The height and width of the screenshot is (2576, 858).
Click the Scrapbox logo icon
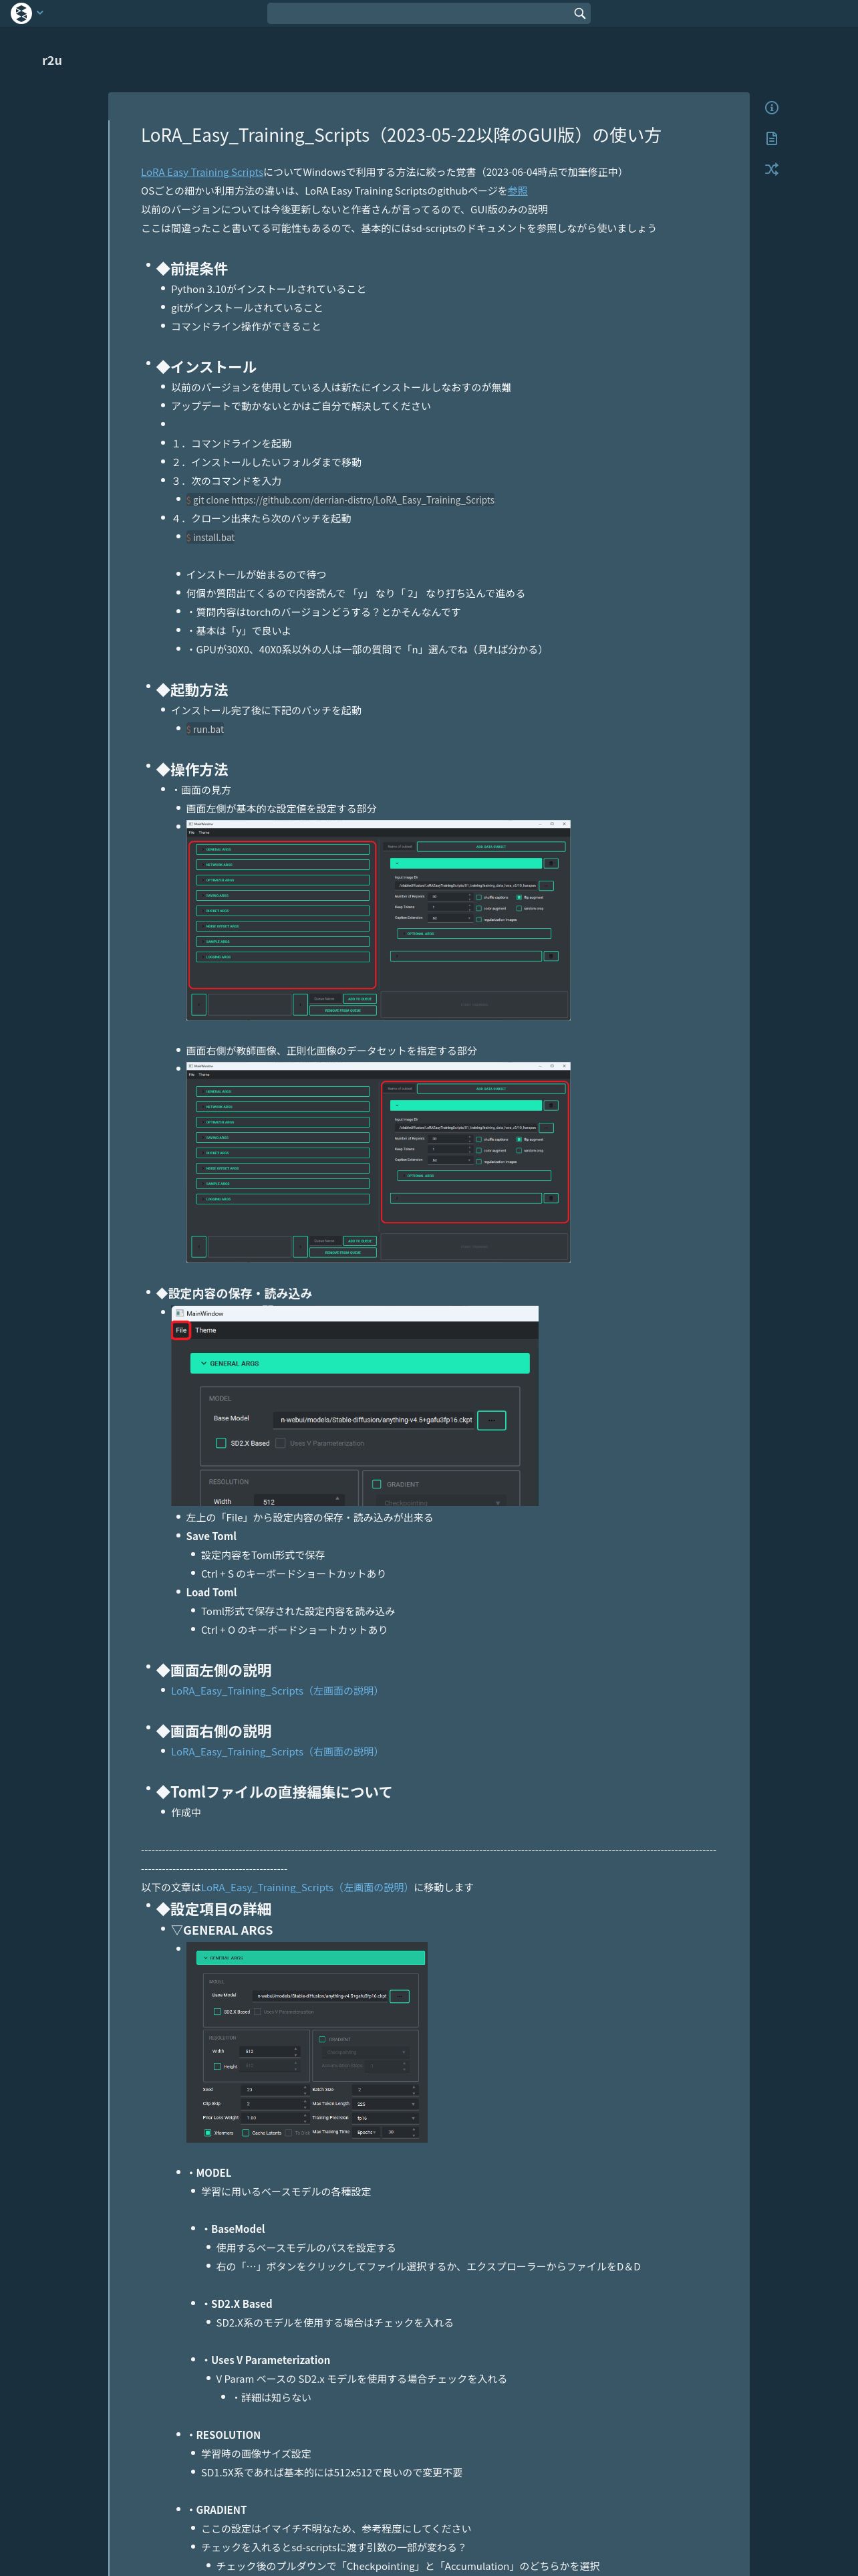pyautogui.click(x=20, y=13)
